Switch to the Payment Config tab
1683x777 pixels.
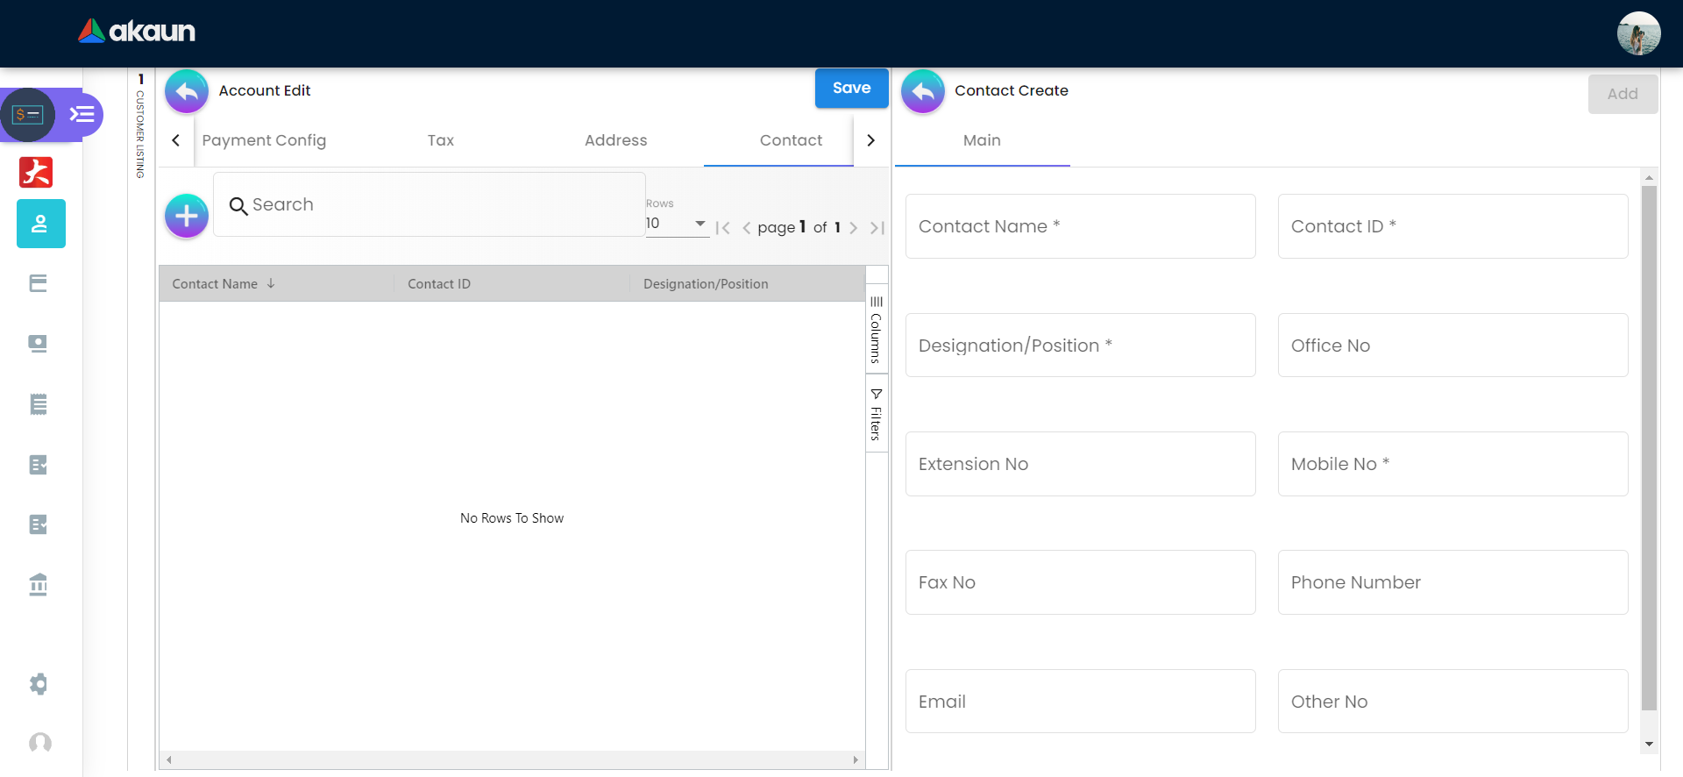click(264, 140)
